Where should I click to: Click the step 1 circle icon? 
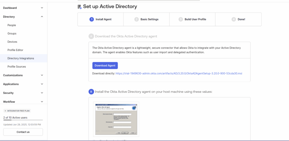click(x=92, y=19)
